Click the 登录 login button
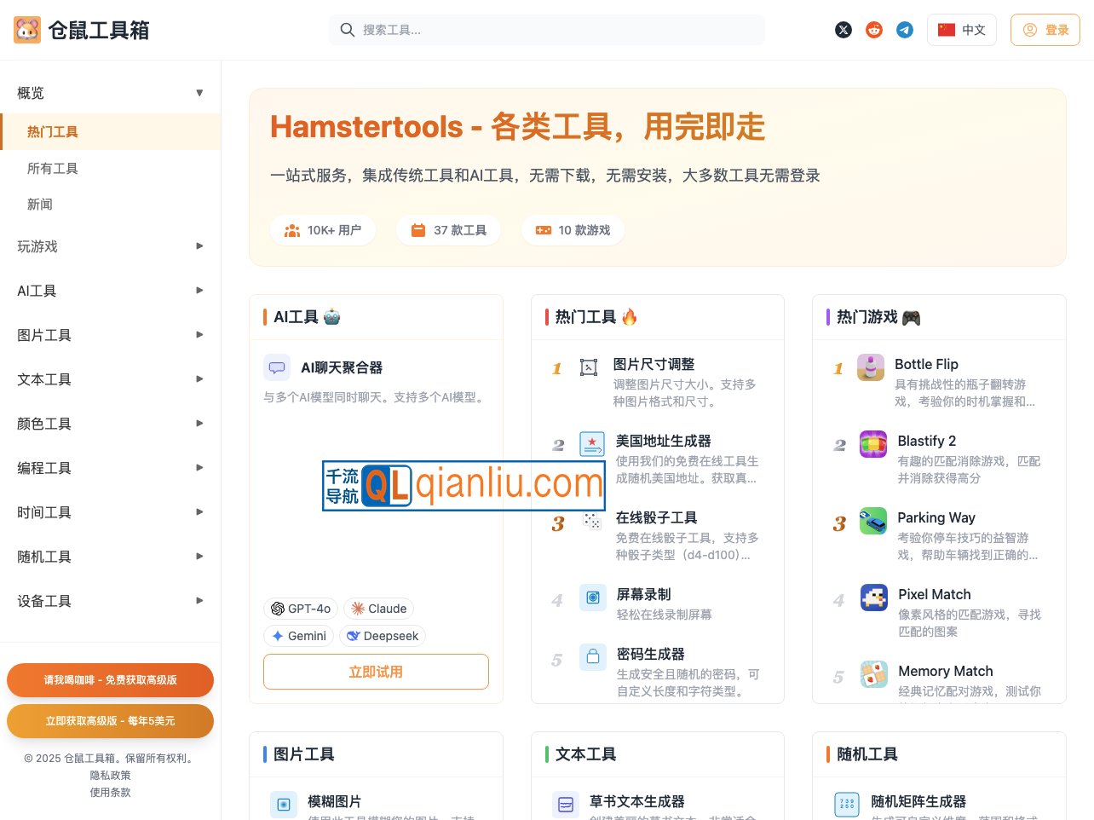1094x820 pixels. [x=1045, y=29]
